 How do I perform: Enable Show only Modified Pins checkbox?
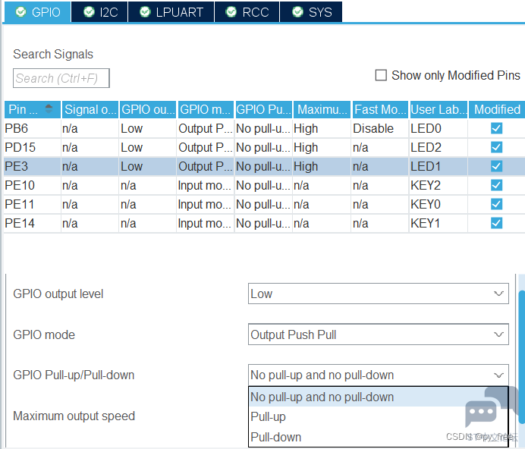point(381,75)
